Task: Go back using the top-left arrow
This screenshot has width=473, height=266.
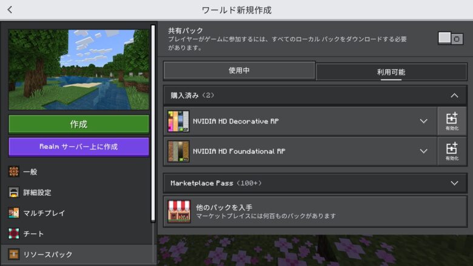Action: [x=10, y=10]
